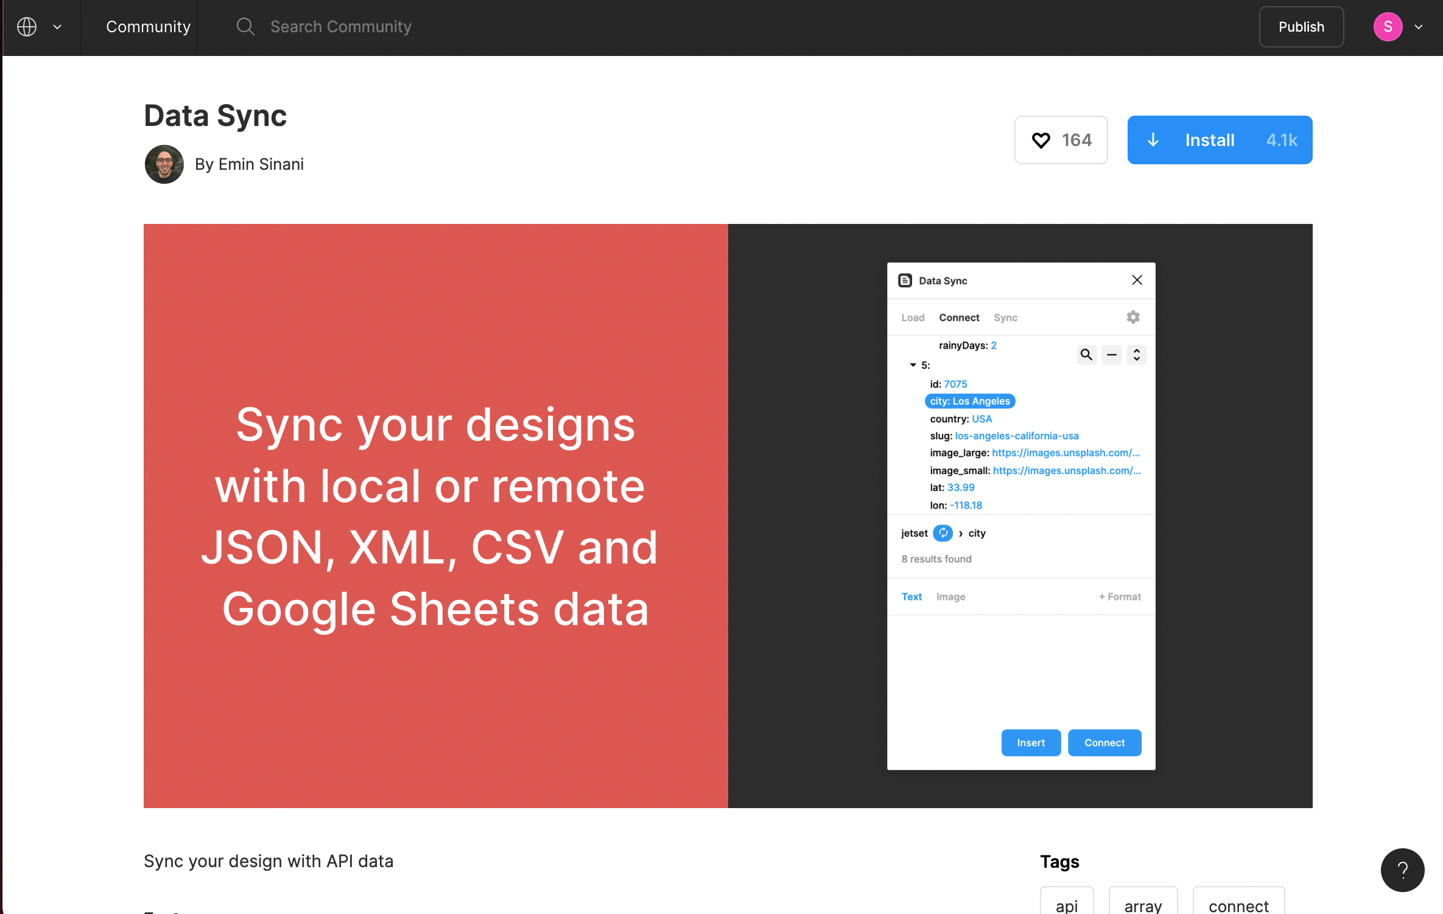
Task: Expand the item 5 disclosure triangle
Action: click(x=912, y=365)
